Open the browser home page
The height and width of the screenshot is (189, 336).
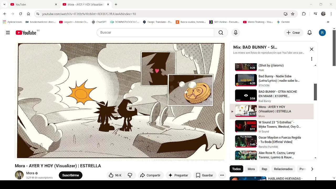pyautogui.click(x=28, y=14)
